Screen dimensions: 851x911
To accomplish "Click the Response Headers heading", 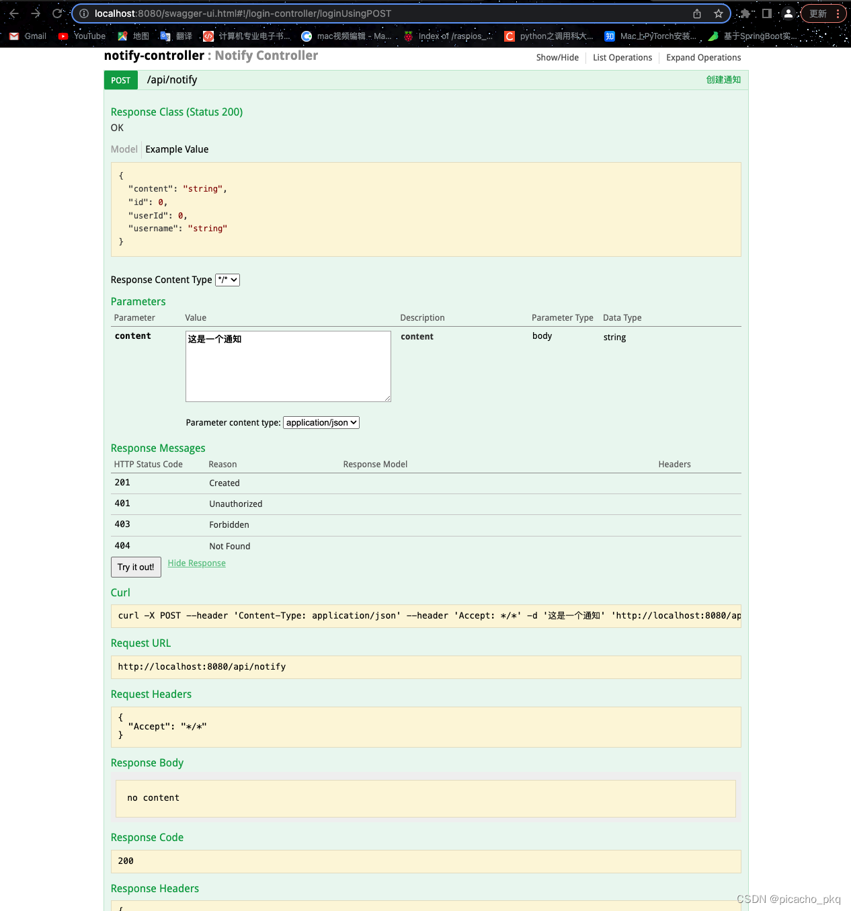I will 155,889.
